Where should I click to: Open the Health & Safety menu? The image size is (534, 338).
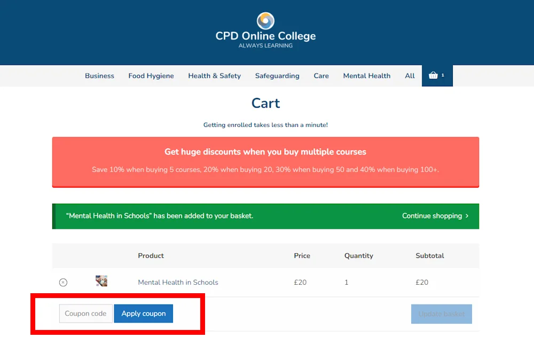click(215, 76)
